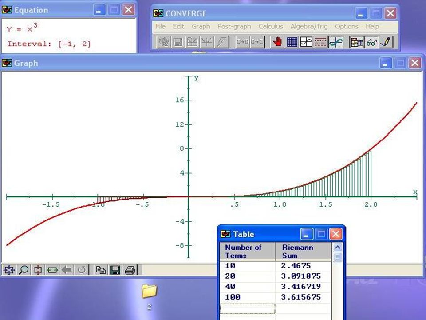The width and height of the screenshot is (426, 320).
Task: Close the Equation window
Action: coord(129,10)
